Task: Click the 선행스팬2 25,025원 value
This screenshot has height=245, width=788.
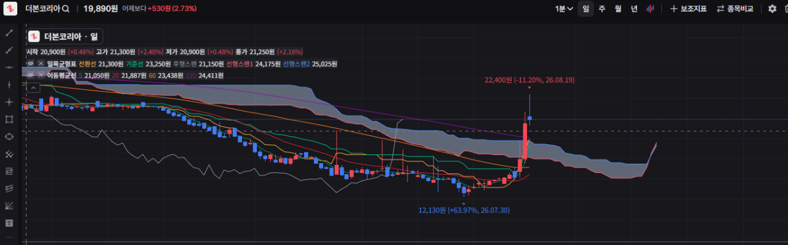Action: coord(311,63)
